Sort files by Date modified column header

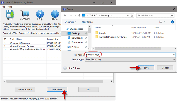pos(139,28)
